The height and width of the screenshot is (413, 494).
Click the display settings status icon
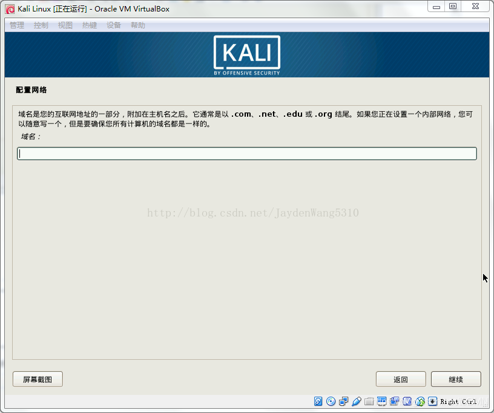pos(382,402)
